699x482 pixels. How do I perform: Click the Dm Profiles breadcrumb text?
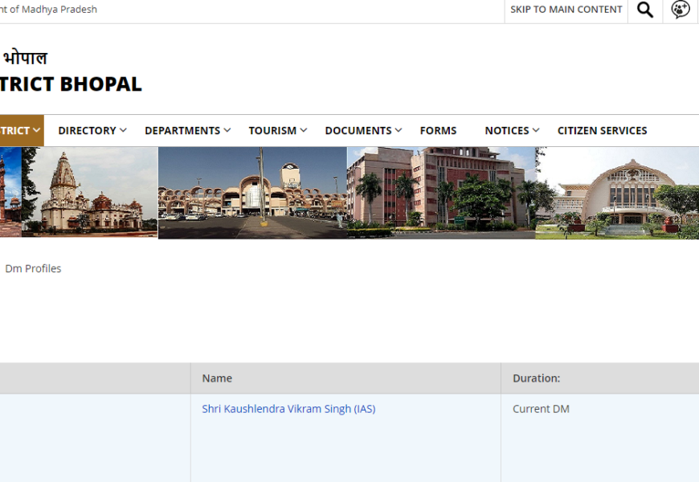tap(33, 268)
